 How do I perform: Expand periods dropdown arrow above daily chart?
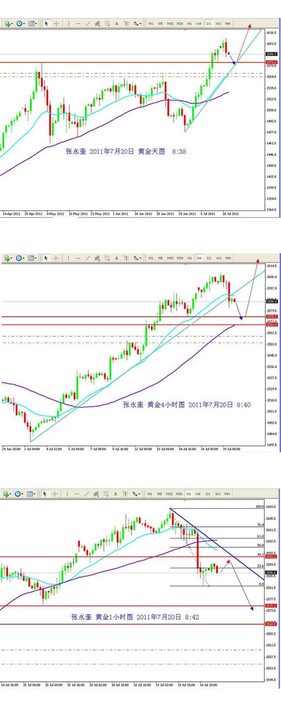25,23
